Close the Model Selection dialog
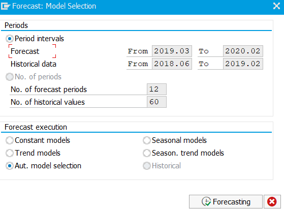This screenshot has height=209, width=284. click(276, 6)
